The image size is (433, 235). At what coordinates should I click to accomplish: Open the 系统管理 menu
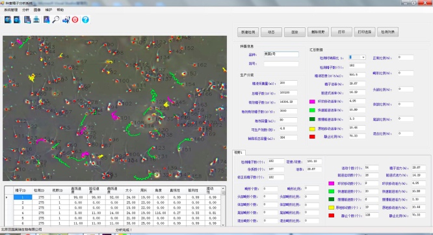(11, 10)
